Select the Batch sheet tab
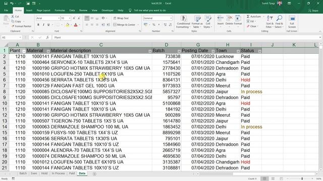 [x=23, y=173]
